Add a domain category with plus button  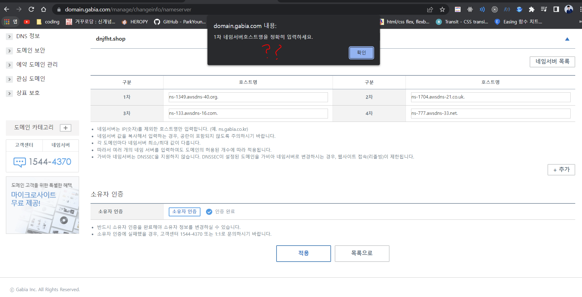click(66, 128)
